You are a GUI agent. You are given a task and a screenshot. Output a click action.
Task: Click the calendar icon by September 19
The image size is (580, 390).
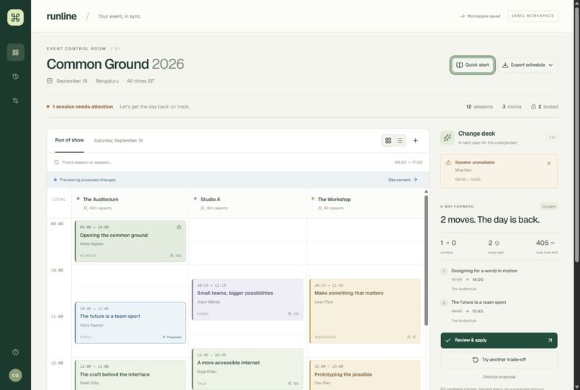click(x=50, y=81)
